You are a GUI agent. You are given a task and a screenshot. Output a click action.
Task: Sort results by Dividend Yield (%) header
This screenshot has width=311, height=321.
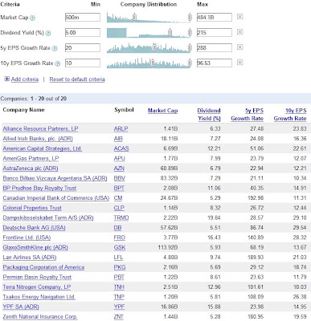(209, 115)
